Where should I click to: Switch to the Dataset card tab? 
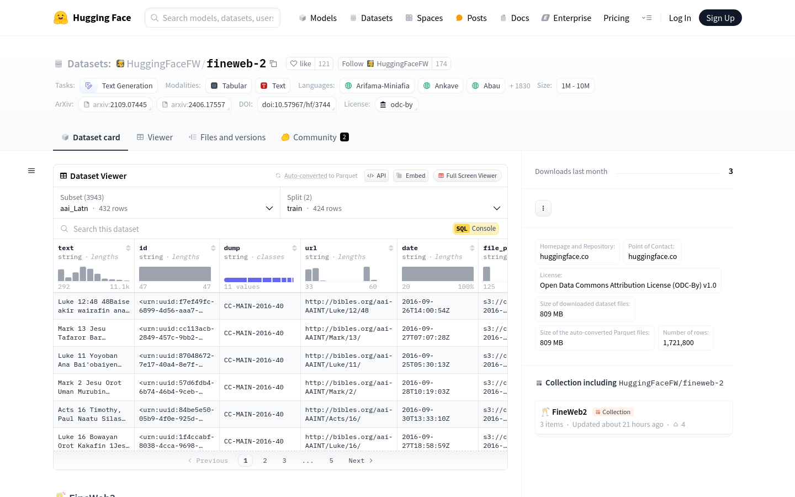(x=91, y=138)
